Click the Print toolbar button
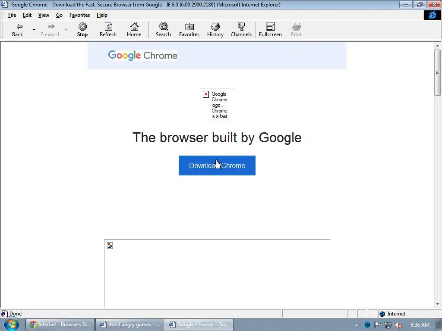Viewport: 442px width, 331px height. (x=296, y=30)
